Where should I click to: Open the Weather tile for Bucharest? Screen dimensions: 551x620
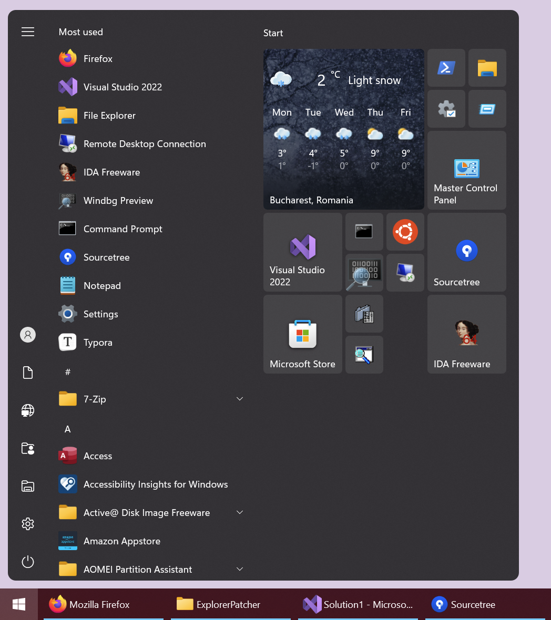(344, 129)
